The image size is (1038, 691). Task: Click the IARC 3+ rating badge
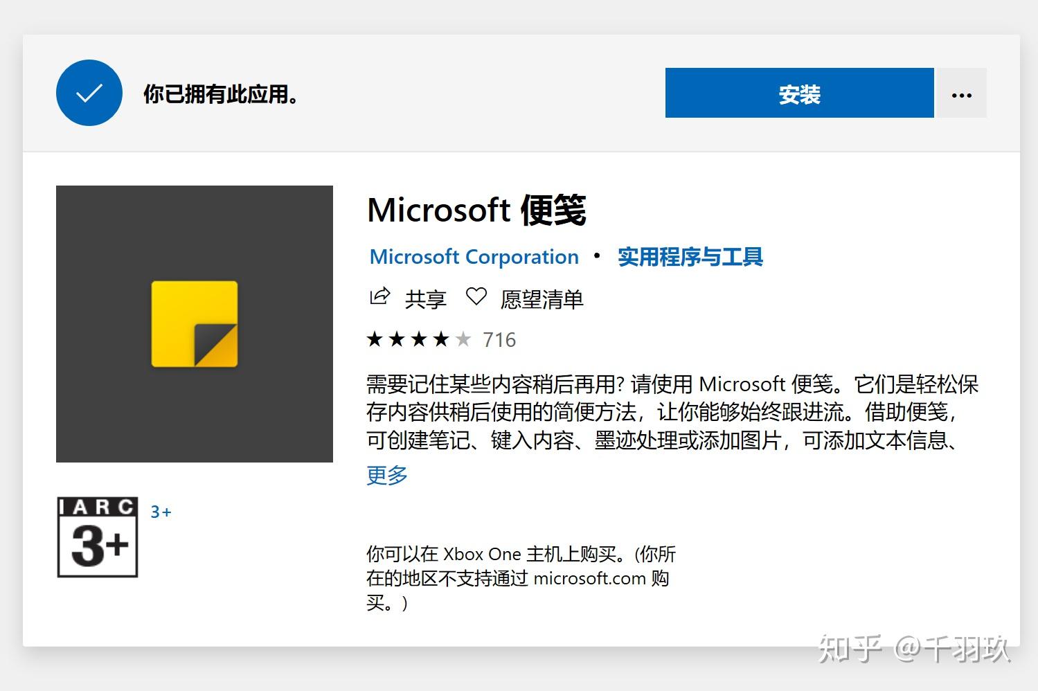[98, 537]
